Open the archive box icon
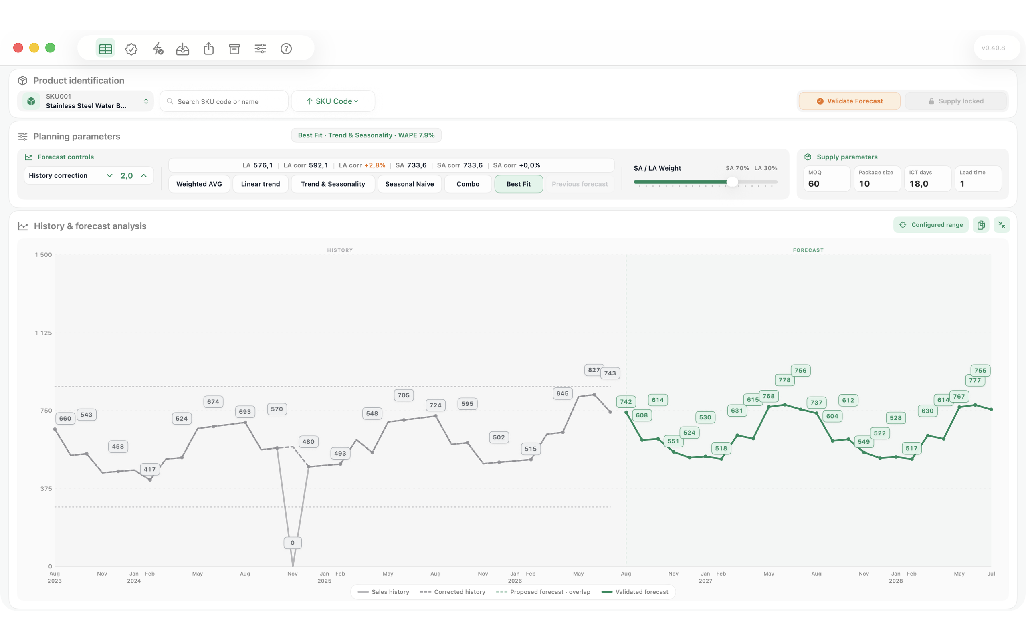Image resolution: width=1026 pixels, height=641 pixels. point(234,49)
